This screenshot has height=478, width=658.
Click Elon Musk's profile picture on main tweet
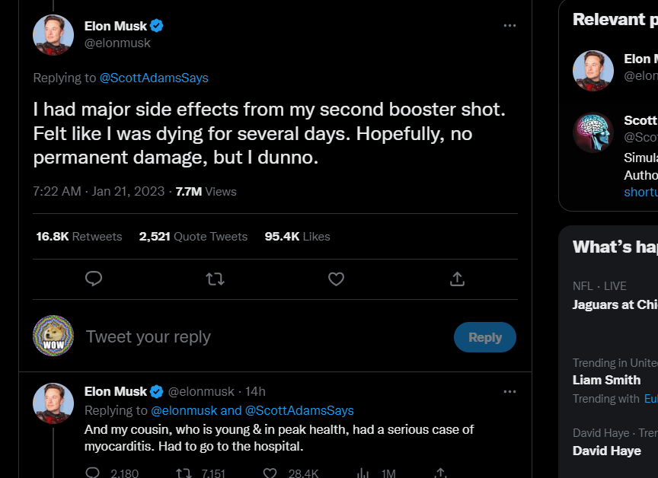[53, 34]
